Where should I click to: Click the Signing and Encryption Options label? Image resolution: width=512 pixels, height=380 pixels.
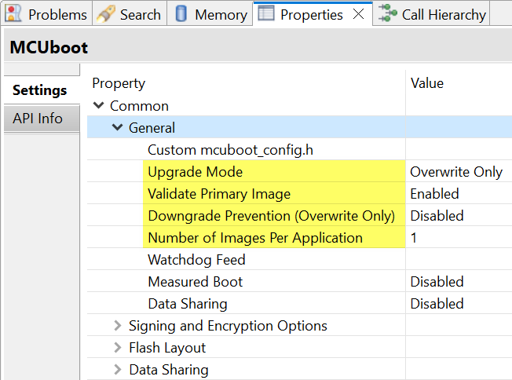(x=228, y=326)
